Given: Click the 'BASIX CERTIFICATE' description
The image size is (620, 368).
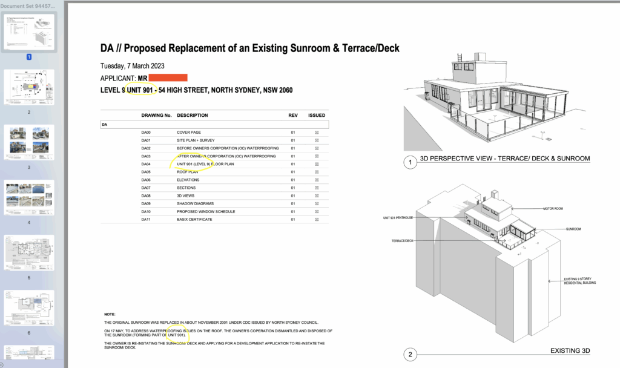Looking at the screenshot, I should [x=194, y=219].
